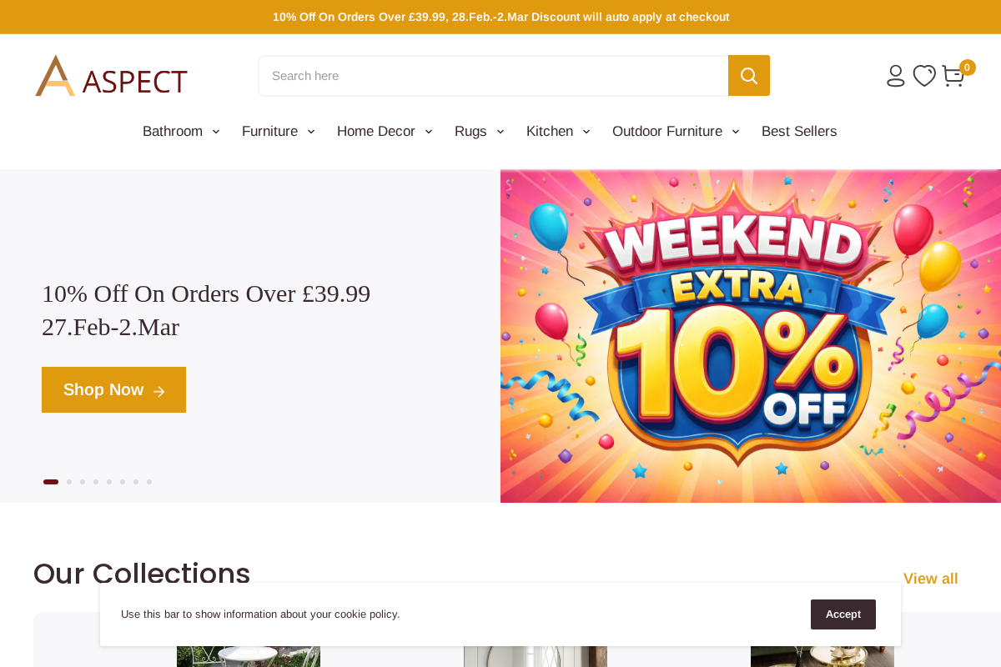
Task: Click the cart item count badge
Action: pos(967,66)
